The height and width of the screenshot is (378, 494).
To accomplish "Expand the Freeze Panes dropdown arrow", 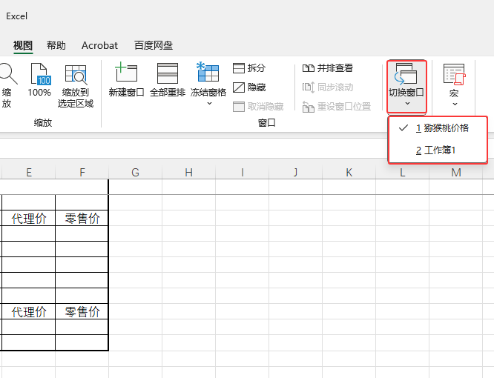I will 209,104.
